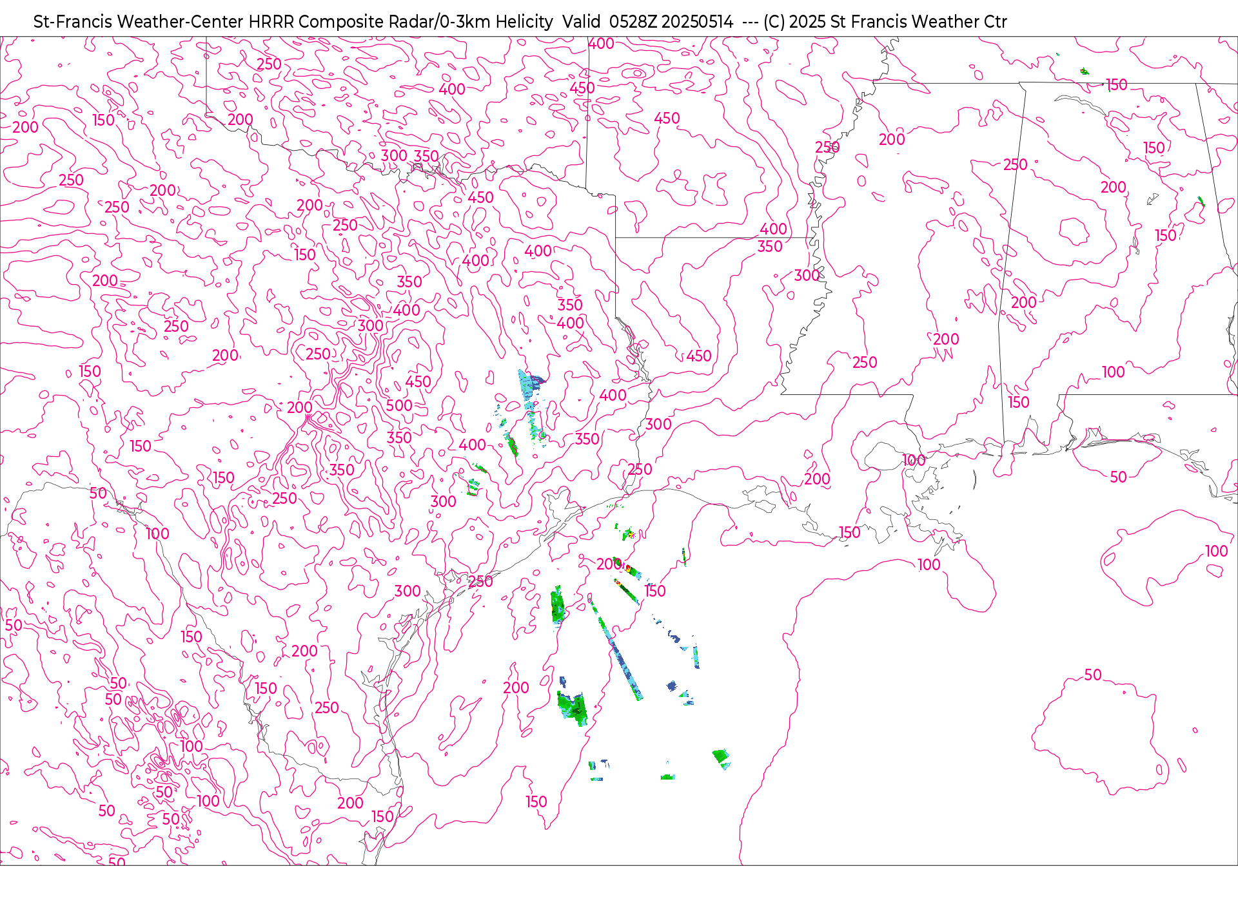Click the "500" helicity contour label
Viewport: 1238px width, 902px height.
pos(399,405)
